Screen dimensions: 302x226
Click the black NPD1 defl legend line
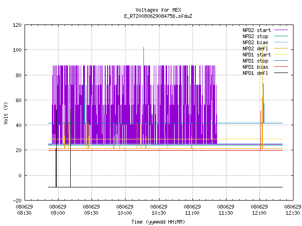coord(281,73)
